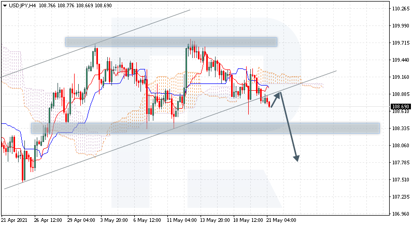
Task: Select the 108.885 price axis label
Action: click(x=401, y=94)
